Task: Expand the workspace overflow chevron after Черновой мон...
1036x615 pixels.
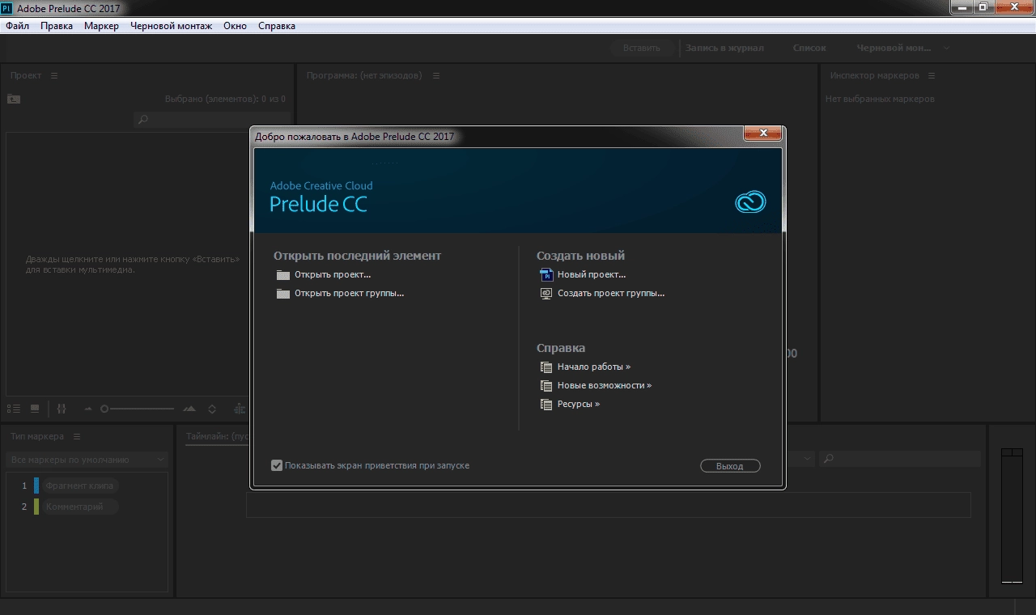Action: pos(946,48)
